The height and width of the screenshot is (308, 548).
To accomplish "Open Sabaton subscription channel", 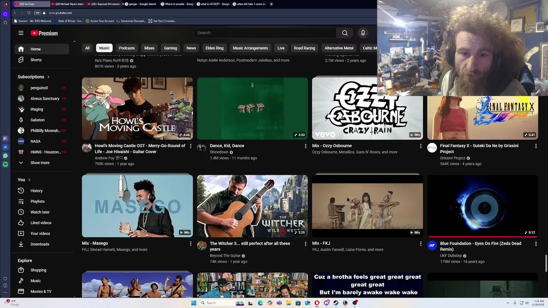I will click(42, 120).
